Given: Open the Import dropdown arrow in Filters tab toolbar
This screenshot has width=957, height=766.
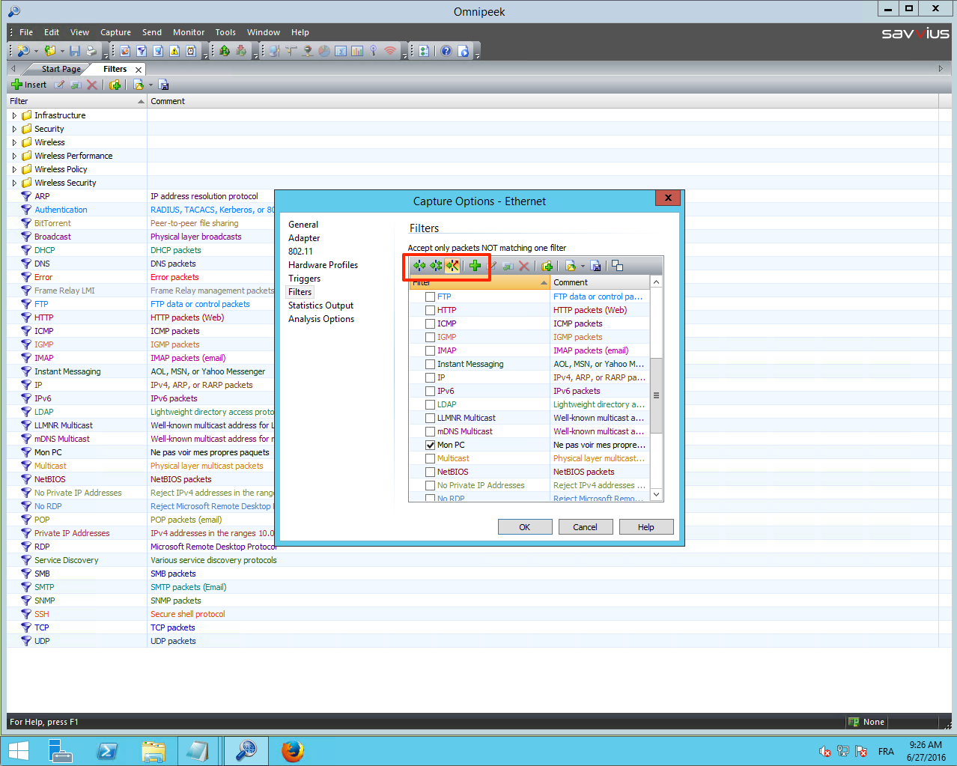Looking at the screenshot, I should tap(151, 85).
